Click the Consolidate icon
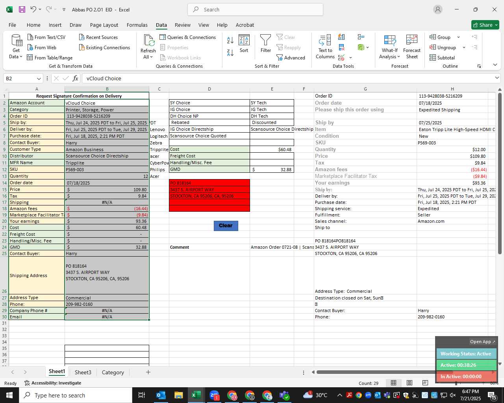Screen dimensions: 504x403 point(361,37)
